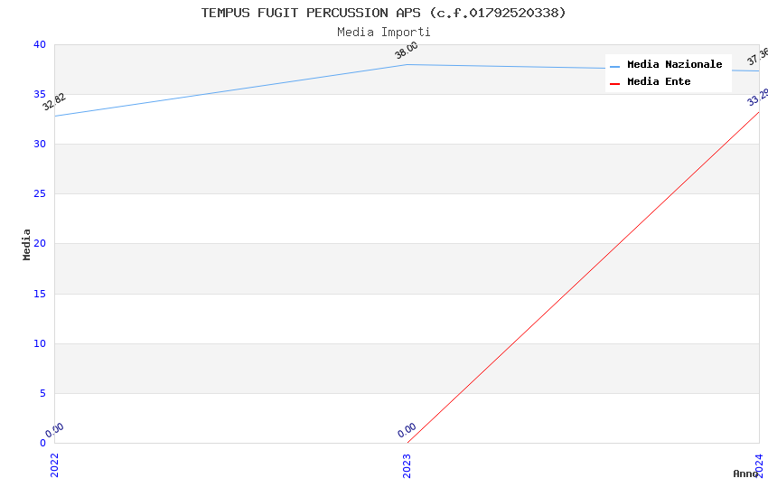The height and width of the screenshot is (497, 768).
Task: Click the red Media Ente legend swatch
Action: coord(615,82)
